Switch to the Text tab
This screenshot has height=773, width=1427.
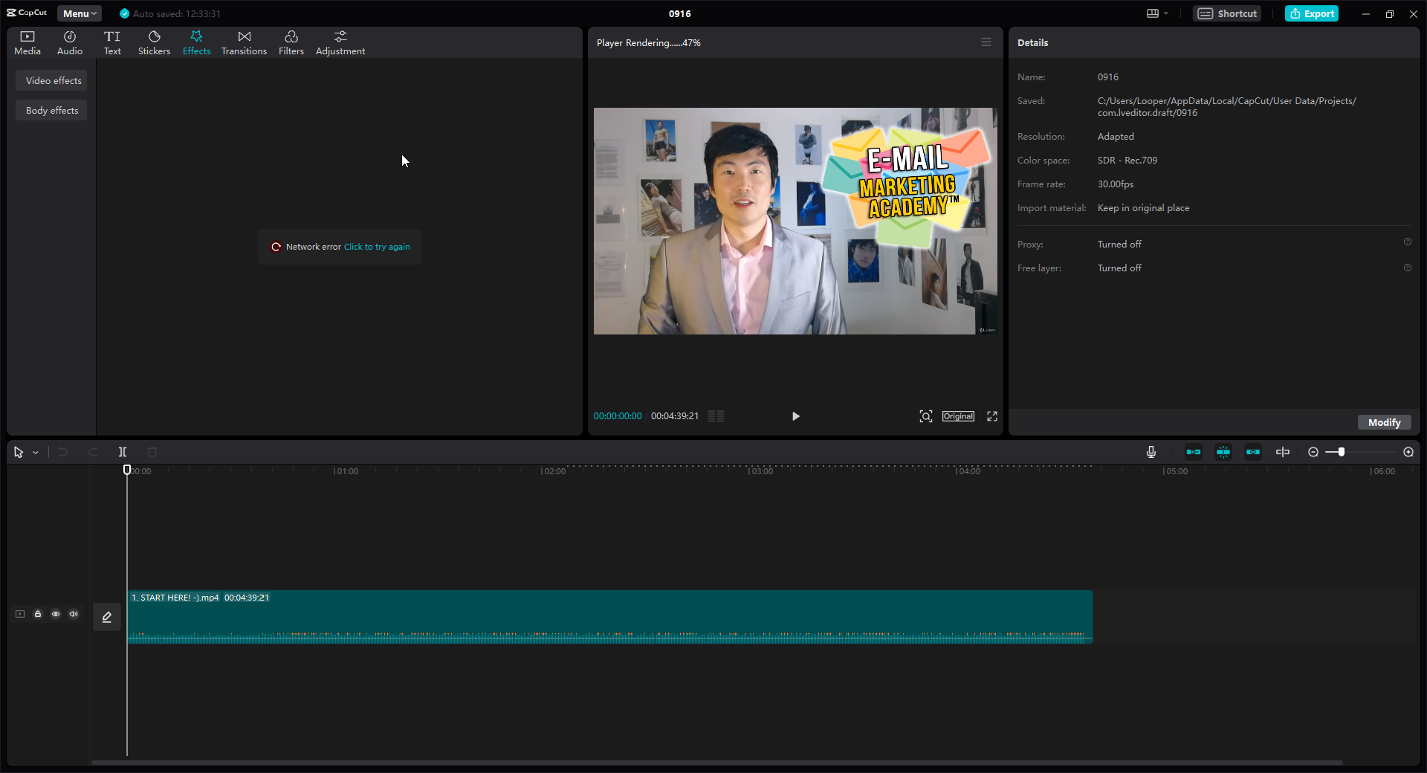[x=112, y=43]
